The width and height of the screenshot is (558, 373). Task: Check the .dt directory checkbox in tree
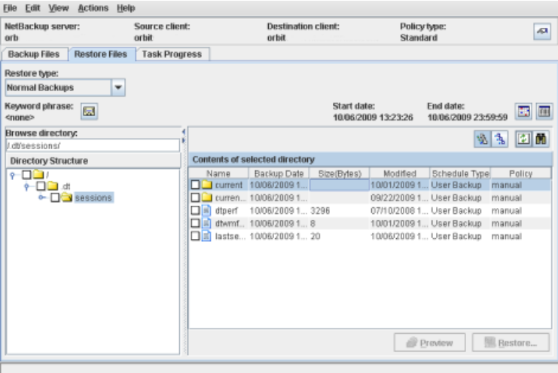click(x=41, y=185)
